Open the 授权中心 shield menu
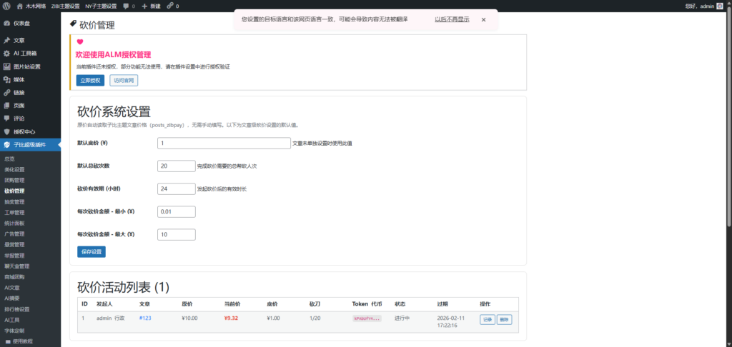Screen dimensions: 732x347 tap(24, 131)
